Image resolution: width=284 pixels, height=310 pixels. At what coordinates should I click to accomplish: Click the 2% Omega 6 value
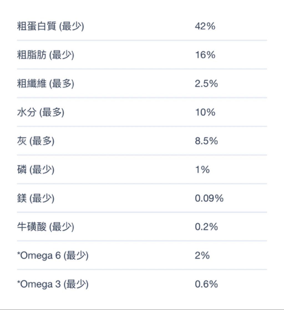(x=202, y=255)
